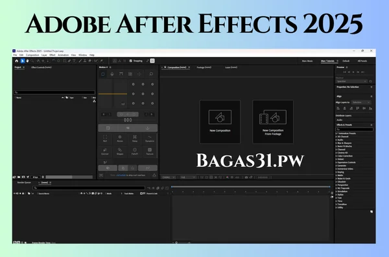Toggle the center anchor point dot in Motion grid
This screenshot has height=257, width=389.
143,94
